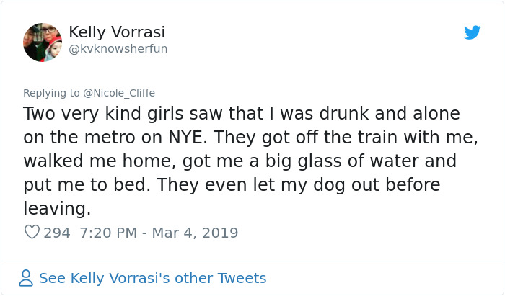Like the tweet with the heart icon

point(32,233)
